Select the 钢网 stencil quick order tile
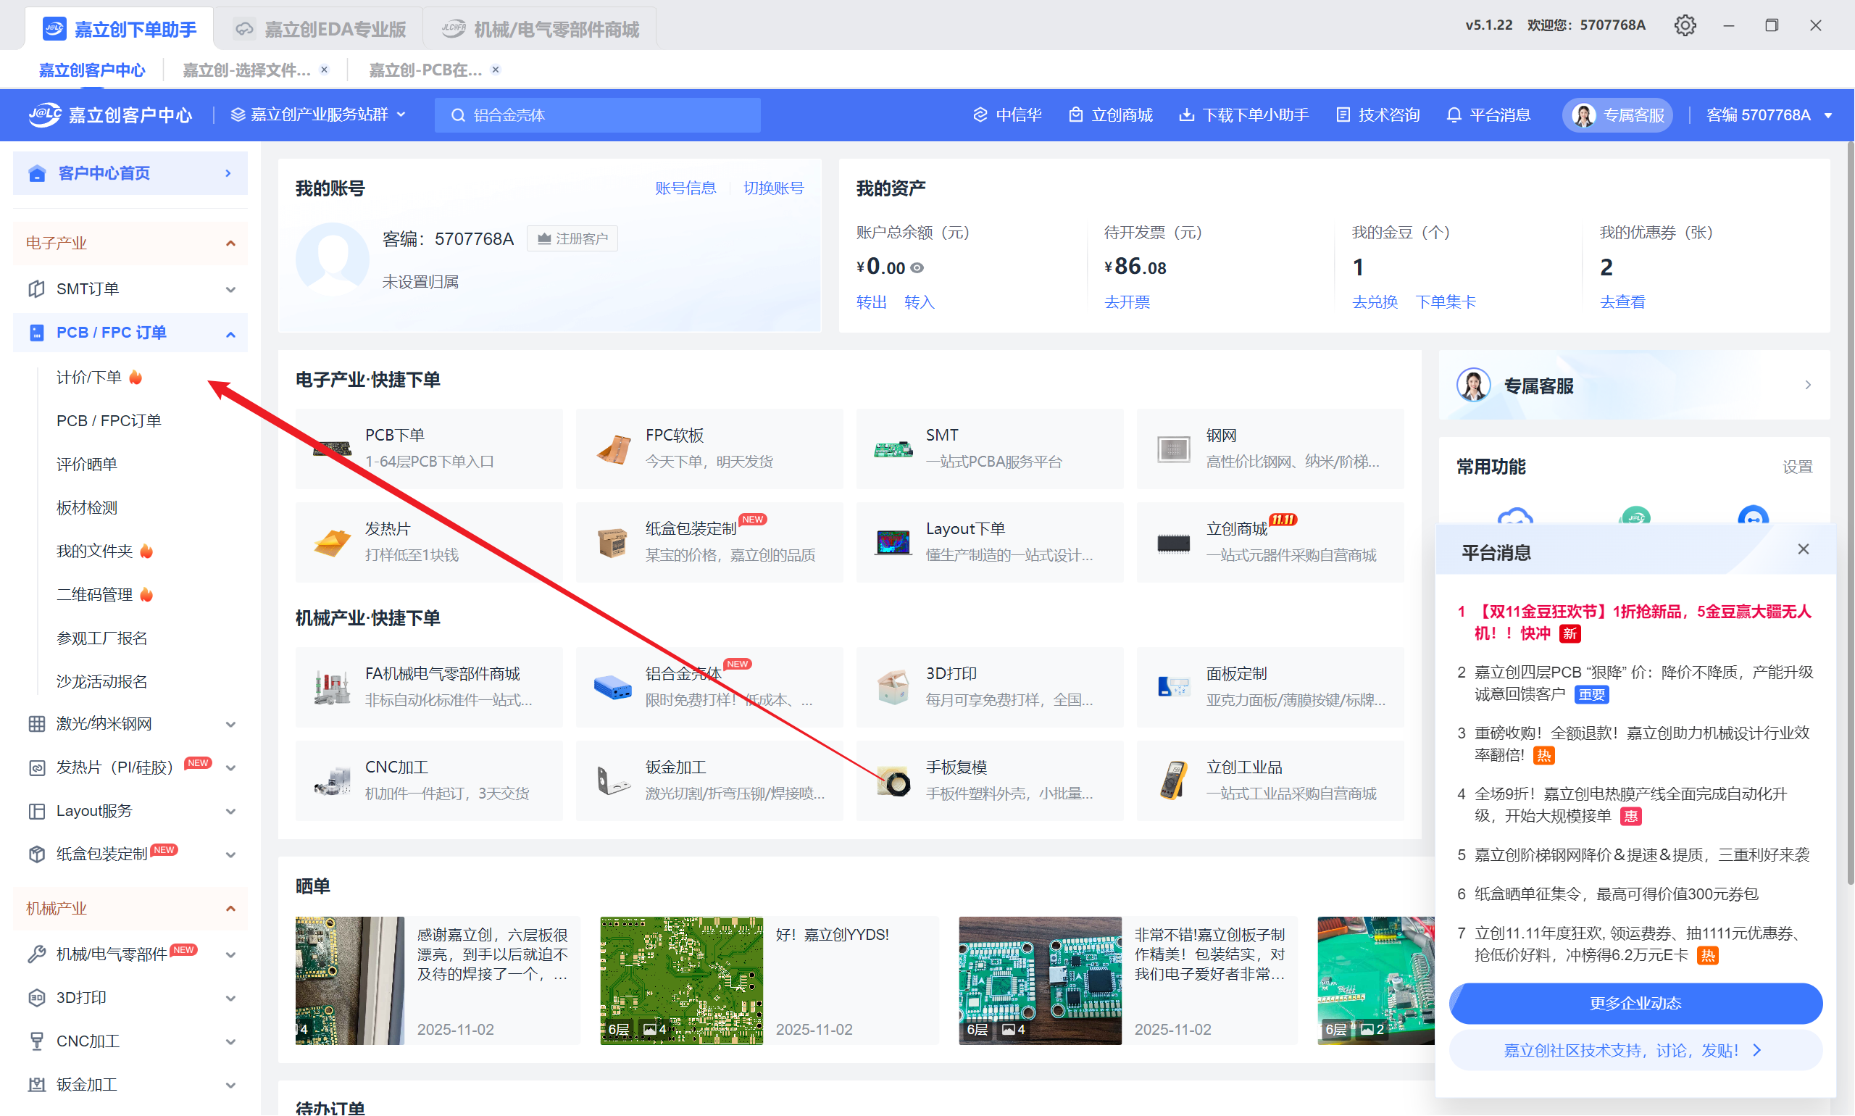This screenshot has height=1116, width=1855. 1270,448
